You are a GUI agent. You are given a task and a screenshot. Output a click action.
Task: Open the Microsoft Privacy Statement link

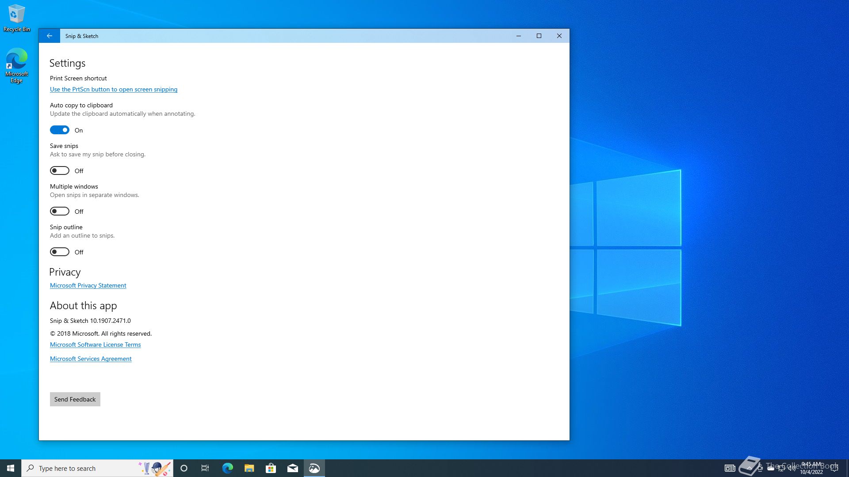pos(88,285)
